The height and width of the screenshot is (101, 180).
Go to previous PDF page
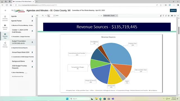pyautogui.click(x=46, y=16)
